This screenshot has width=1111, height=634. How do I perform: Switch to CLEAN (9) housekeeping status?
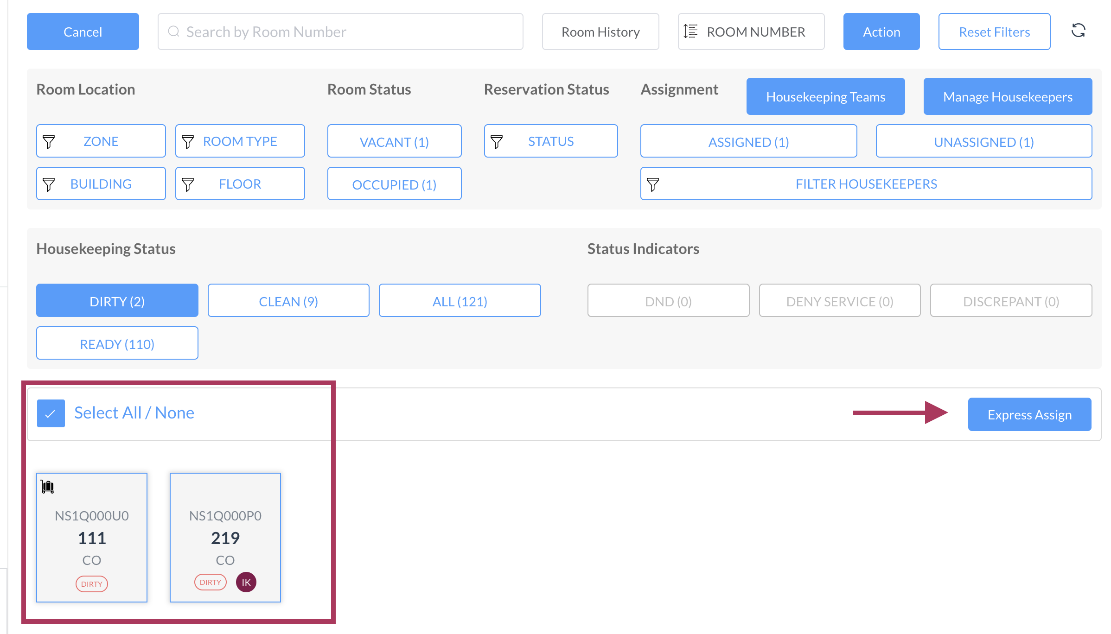pos(288,301)
